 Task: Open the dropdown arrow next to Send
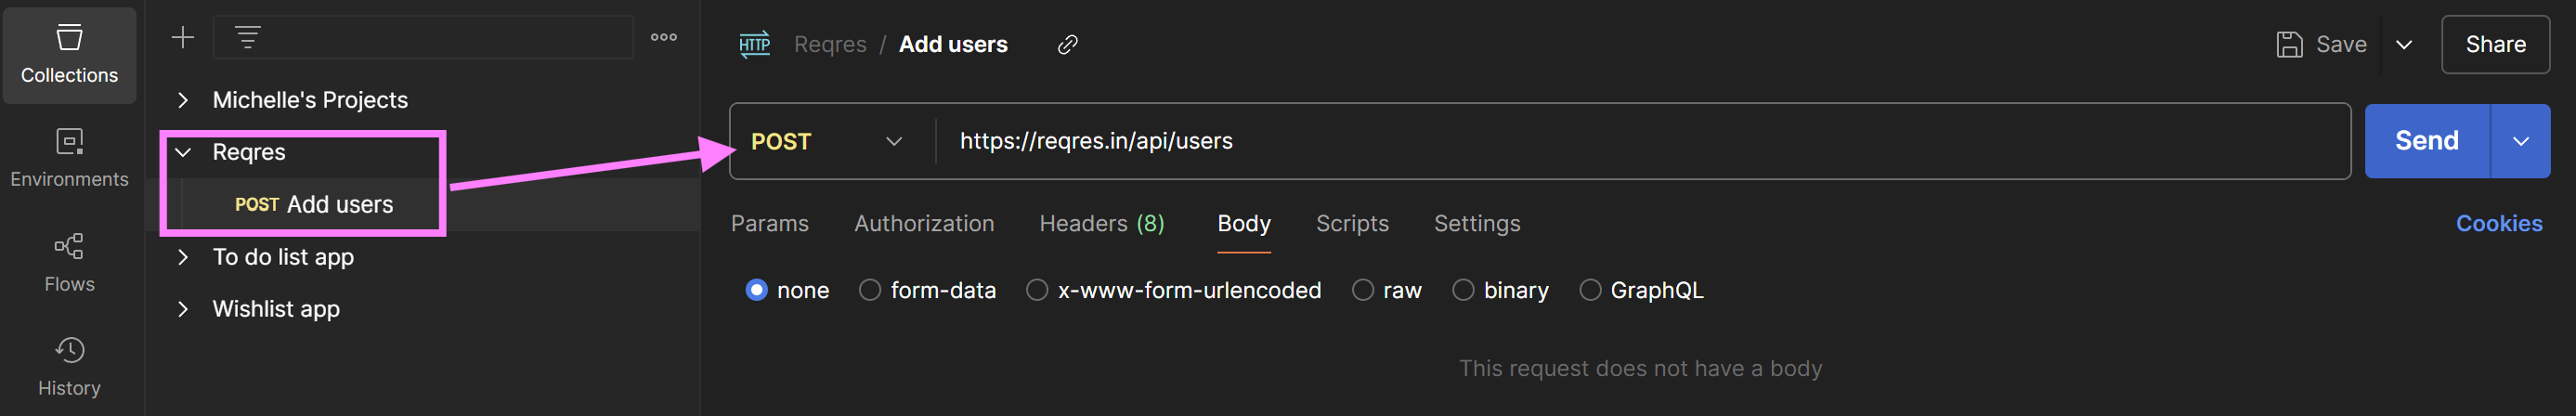coord(2520,141)
